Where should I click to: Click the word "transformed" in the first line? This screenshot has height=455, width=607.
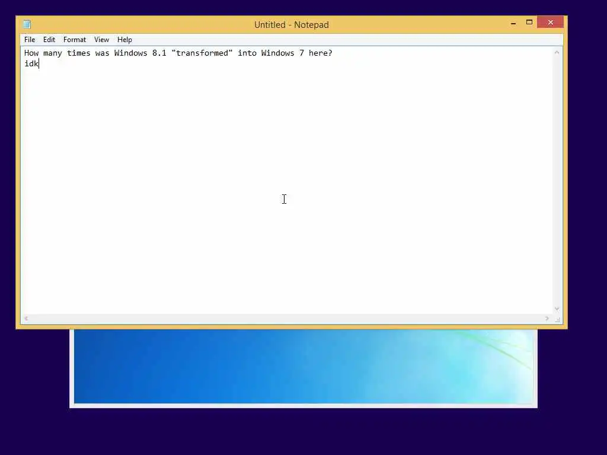tap(202, 53)
